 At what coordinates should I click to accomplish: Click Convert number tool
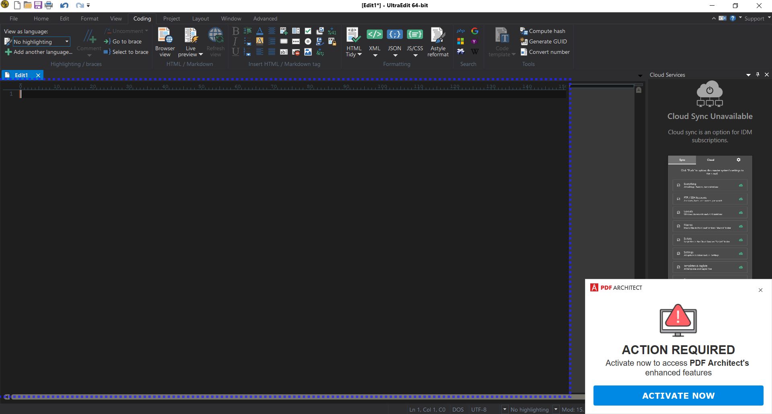[x=545, y=52]
